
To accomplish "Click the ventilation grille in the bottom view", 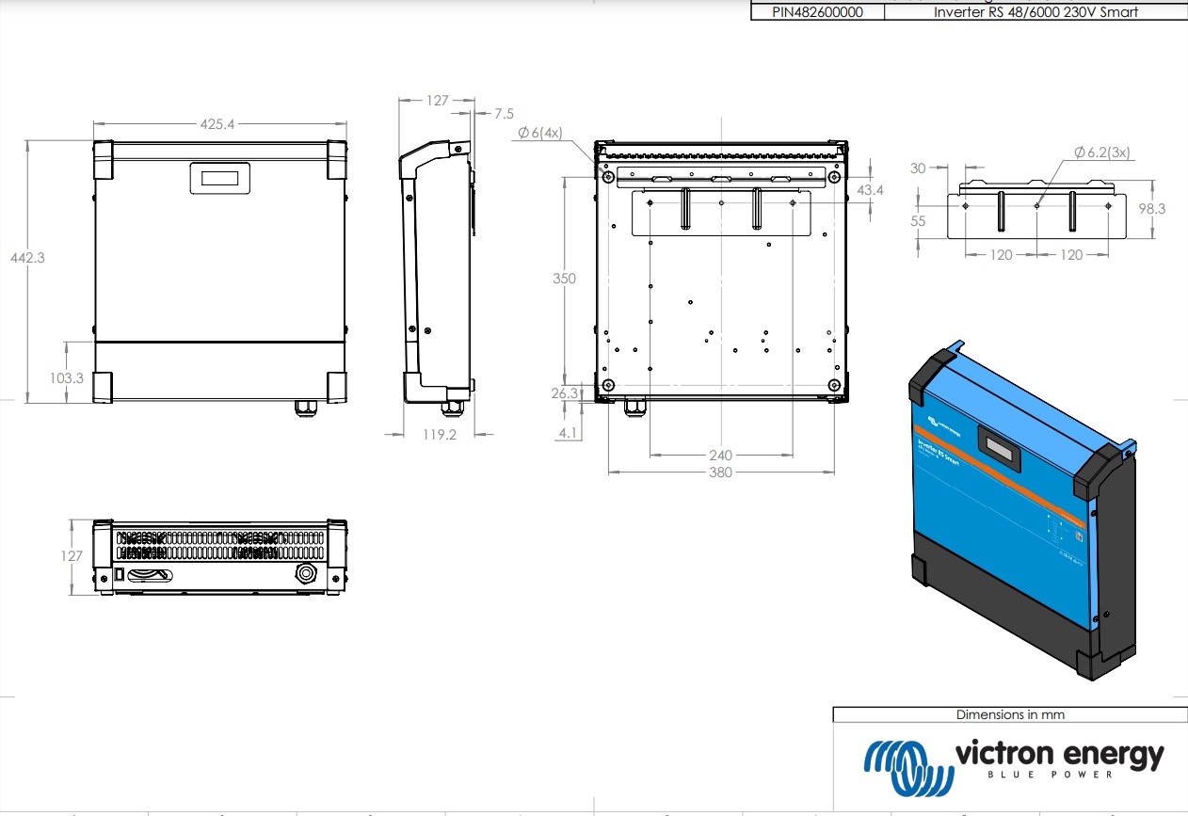I will 219,544.
